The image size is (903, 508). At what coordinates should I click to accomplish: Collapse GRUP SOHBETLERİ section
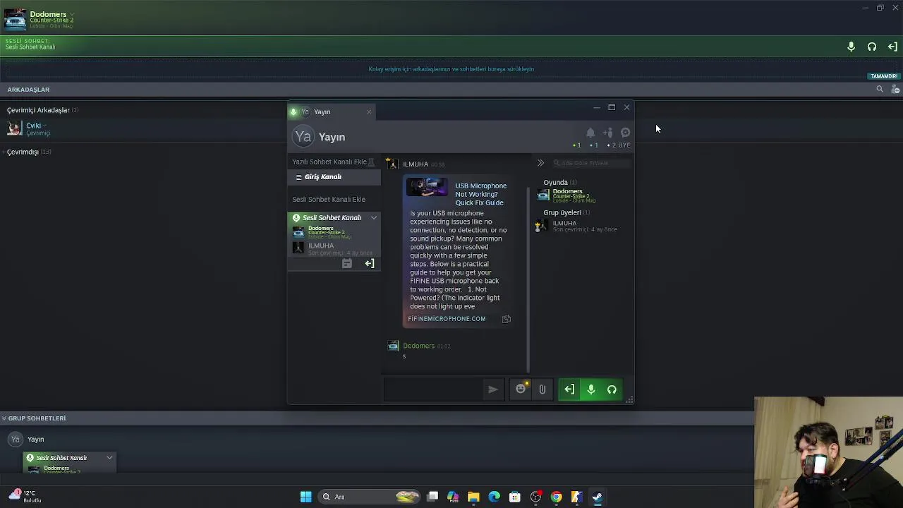tap(35, 418)
